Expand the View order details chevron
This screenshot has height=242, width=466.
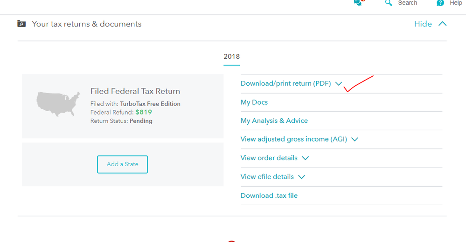(x=305, y=158)
